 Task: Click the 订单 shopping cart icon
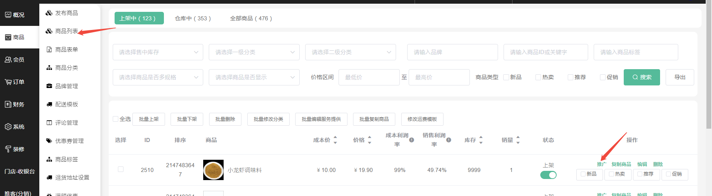click(x=8, y=82)
